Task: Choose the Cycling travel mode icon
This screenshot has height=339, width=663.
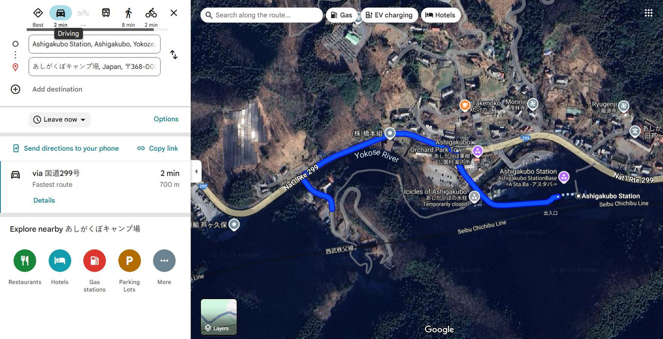Action: [x=151, y=13]
